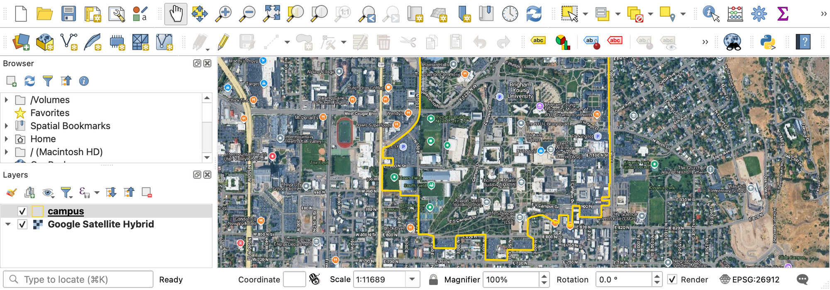Open the attribute table icon
Screen dimensions: 830x290
coord(735,14)
